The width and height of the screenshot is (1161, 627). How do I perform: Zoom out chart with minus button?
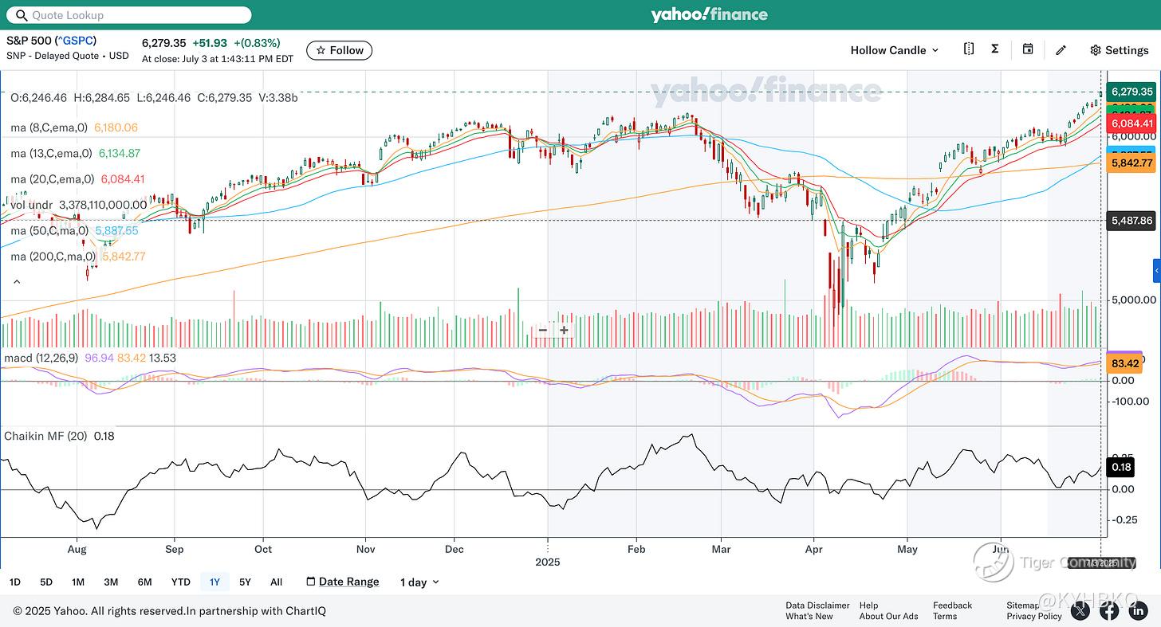[543, 330]
